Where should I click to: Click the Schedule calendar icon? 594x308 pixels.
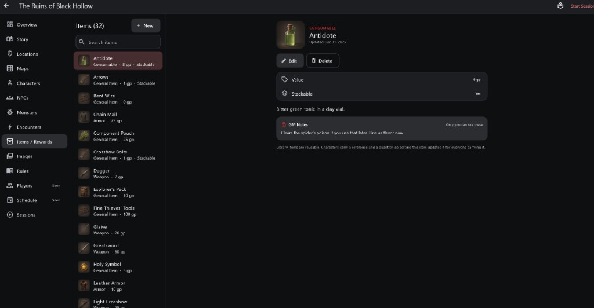(10, 200)
